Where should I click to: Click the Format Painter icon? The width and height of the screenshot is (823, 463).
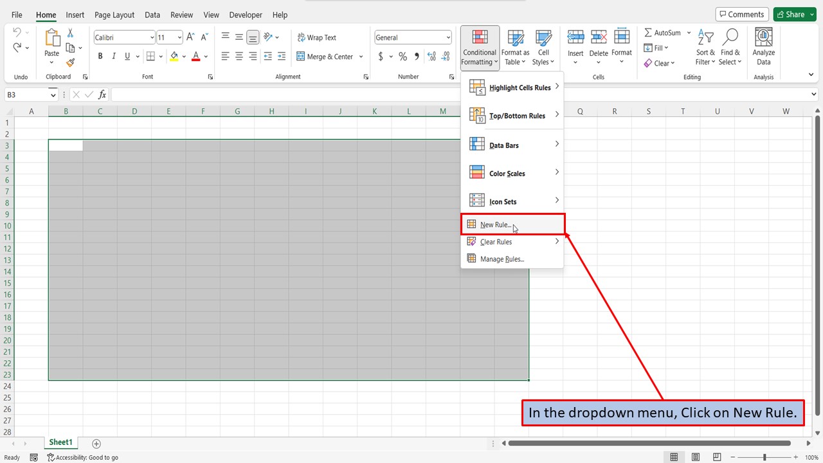71,62
